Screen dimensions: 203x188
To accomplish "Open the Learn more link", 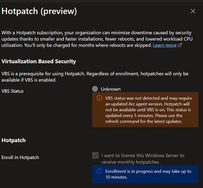I will pos(164,45).
